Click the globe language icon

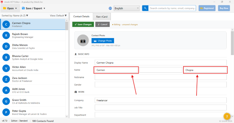(x=110, y=8)
